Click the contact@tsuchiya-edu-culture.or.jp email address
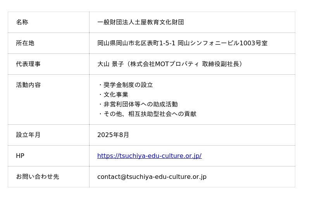This screenshot has width=310, height=199. pos(152,177)
